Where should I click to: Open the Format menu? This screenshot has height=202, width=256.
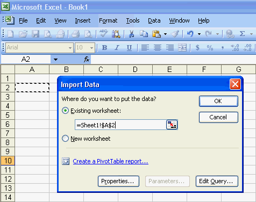tap(108, 20)
